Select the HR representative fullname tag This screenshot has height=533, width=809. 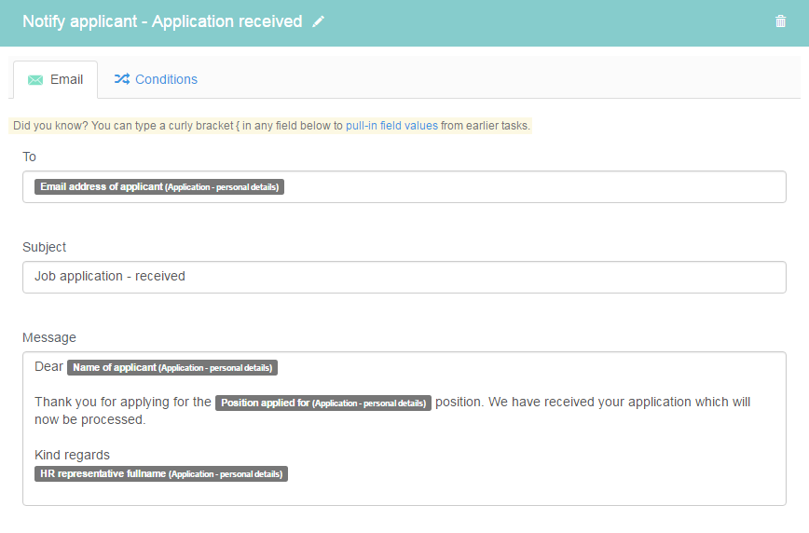pos(161,473)
